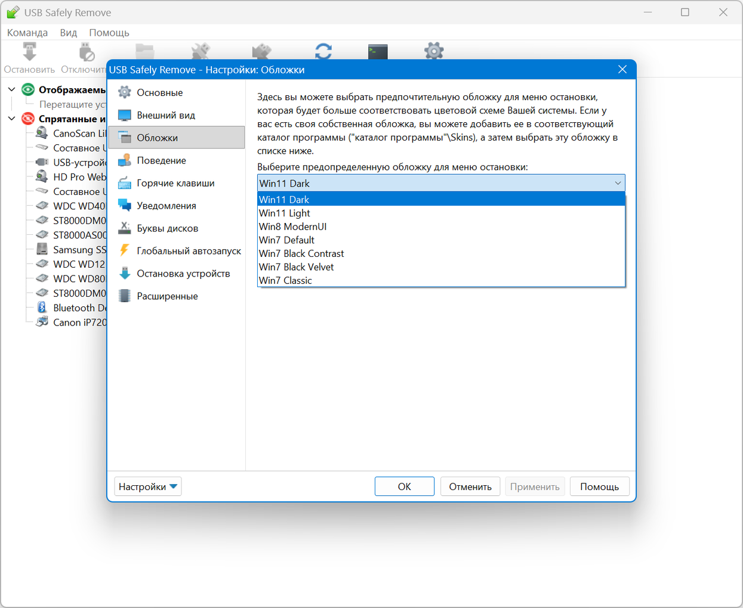Open the Буквы дисков settings page
This screenshot has height=608, width=743.
pyautogui.click(x=177, y=228)
